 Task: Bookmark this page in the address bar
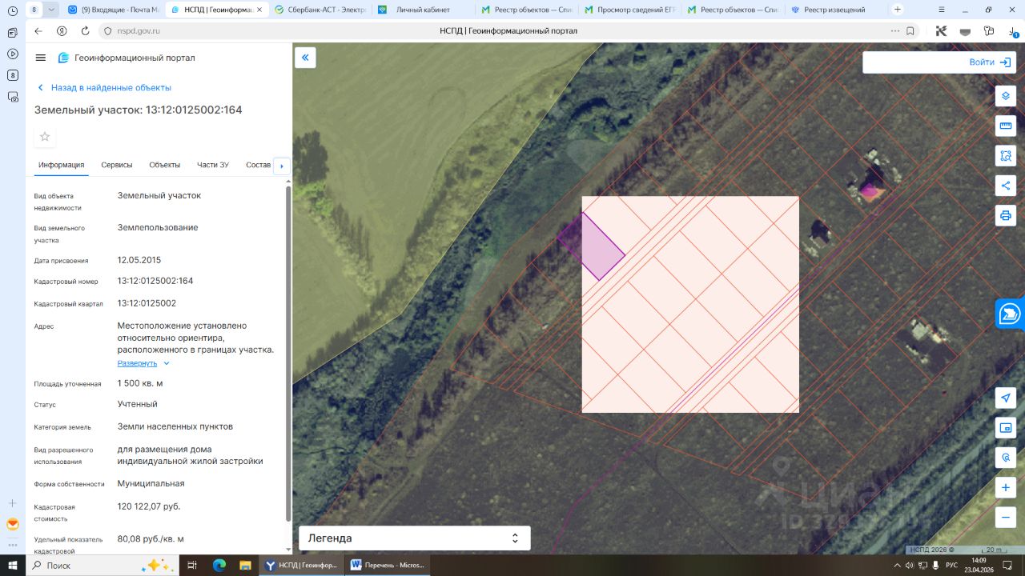click(910, 30)
